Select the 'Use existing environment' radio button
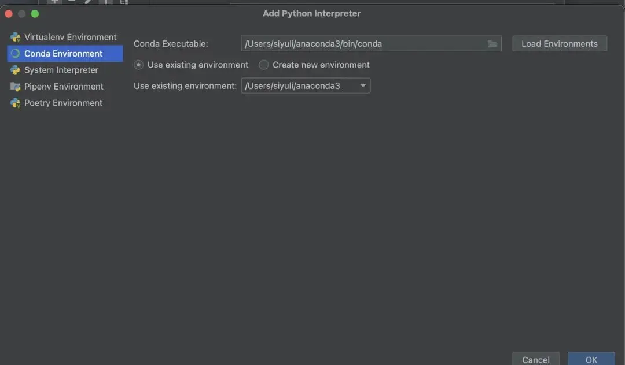The image size is (625, 365). (x=139, y=65)
